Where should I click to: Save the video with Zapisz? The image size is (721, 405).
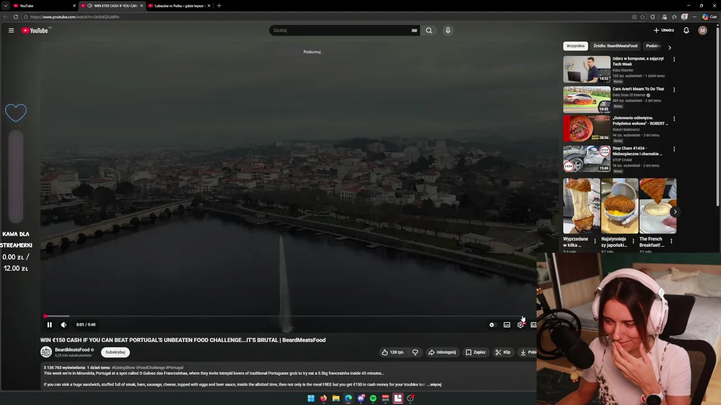coord(475,352)
